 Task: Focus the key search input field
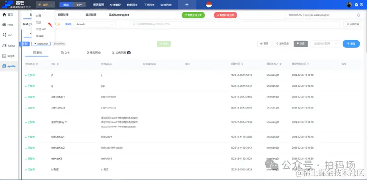[235, 24]
